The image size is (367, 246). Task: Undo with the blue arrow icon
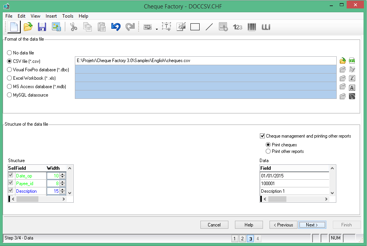(116, 27)
